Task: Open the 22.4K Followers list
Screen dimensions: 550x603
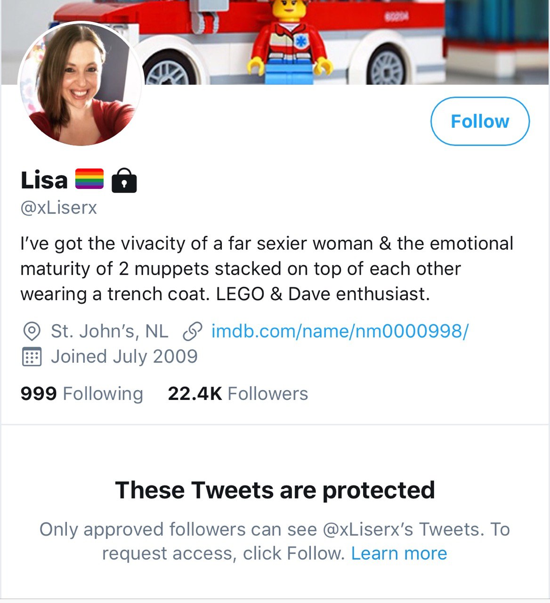Action: 238,393
